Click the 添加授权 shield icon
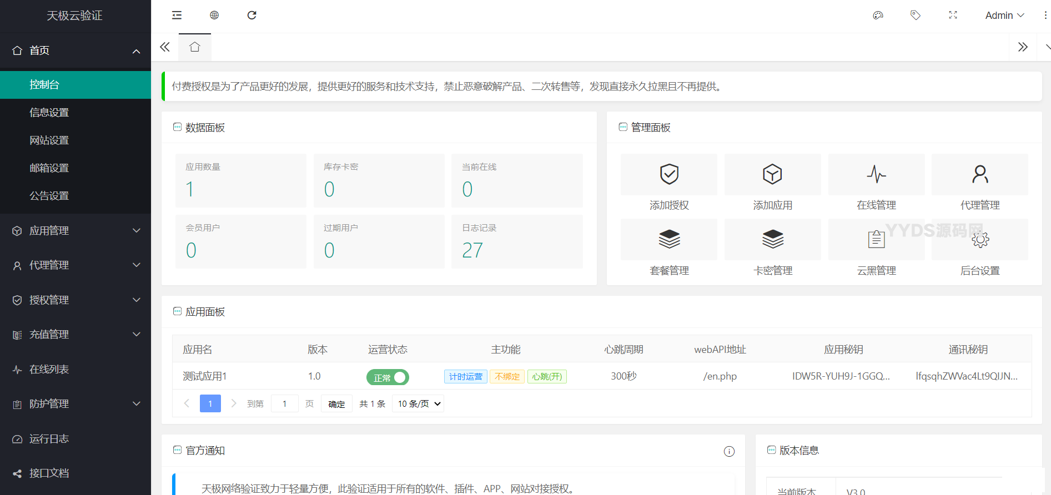This screenshot has width=1051, height=495. [x=669, y=174]
